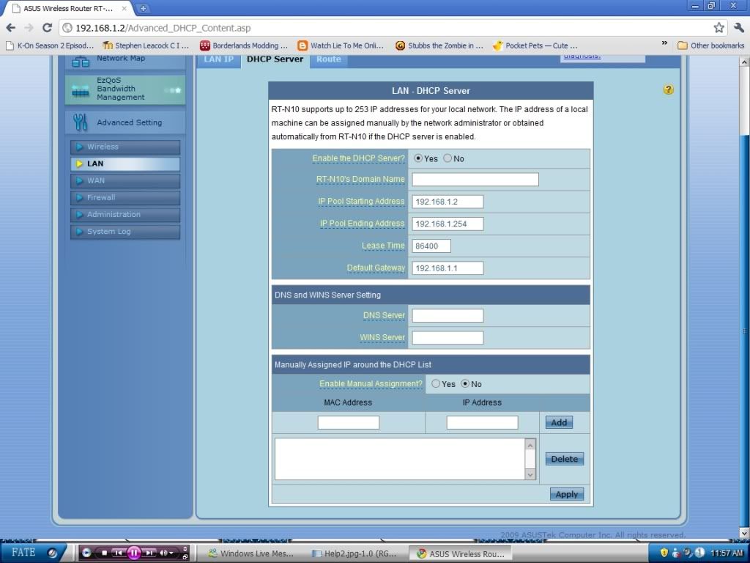Select No for Enable the DHCP Server

tap(448, 158)
